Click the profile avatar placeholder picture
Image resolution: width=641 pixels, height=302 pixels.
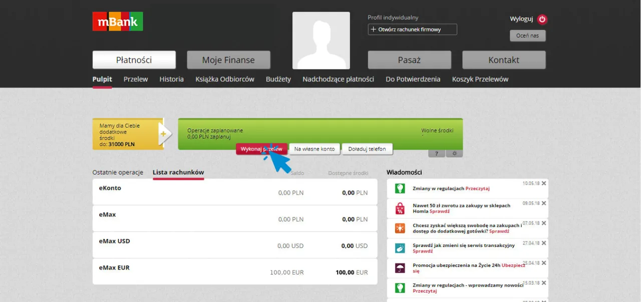pyautogui.click(x=321, y=40)
